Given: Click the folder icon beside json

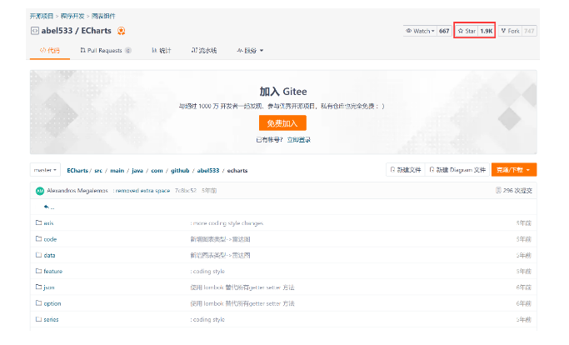Looking at the screenshot, I should pyautogui.click(x=38, y=287).
